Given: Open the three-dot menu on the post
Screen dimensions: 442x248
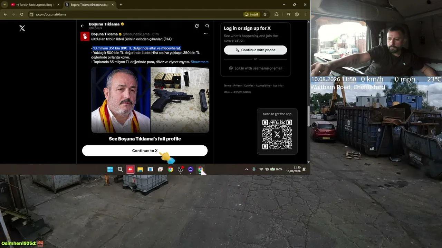Looking at the screenshot, I should tap(206, 34).
